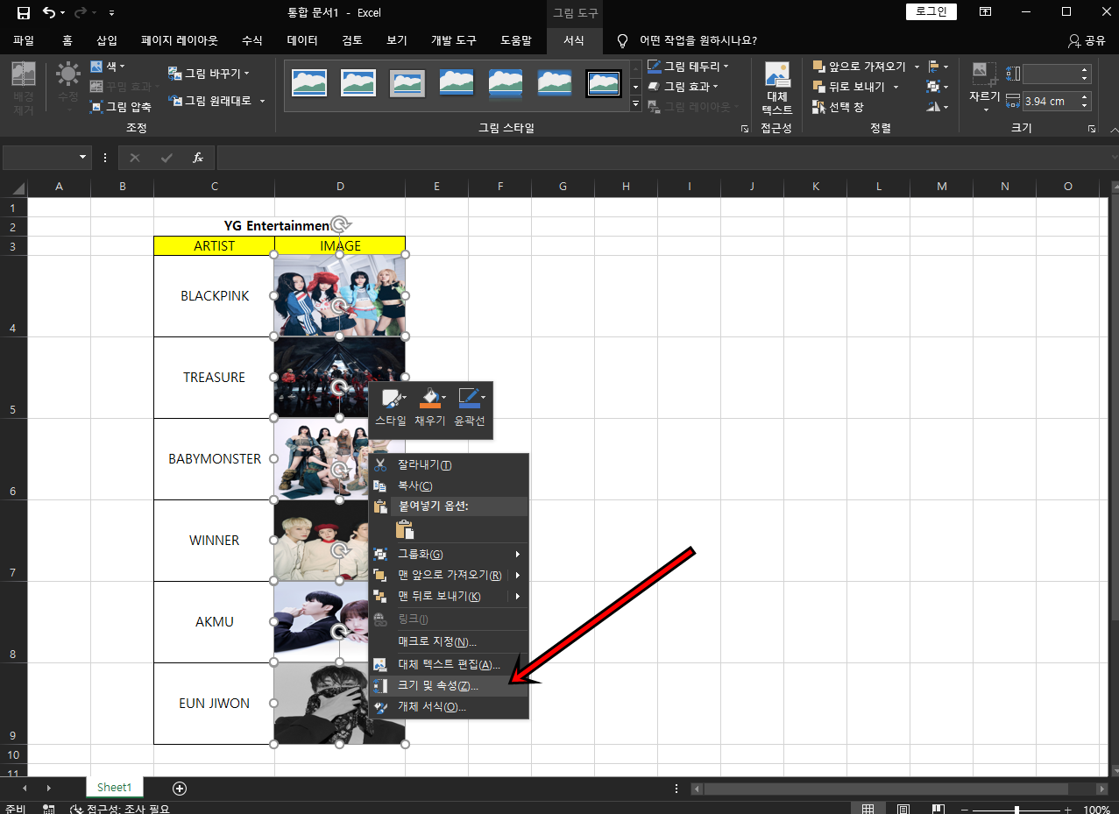Click the Undo arrow icon
The height and width of the screenshot is (814, 1119).
pyautogui.click(x=49, y=13)
